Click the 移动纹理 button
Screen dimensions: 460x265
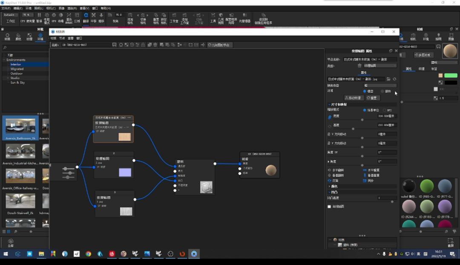[354, 98]
